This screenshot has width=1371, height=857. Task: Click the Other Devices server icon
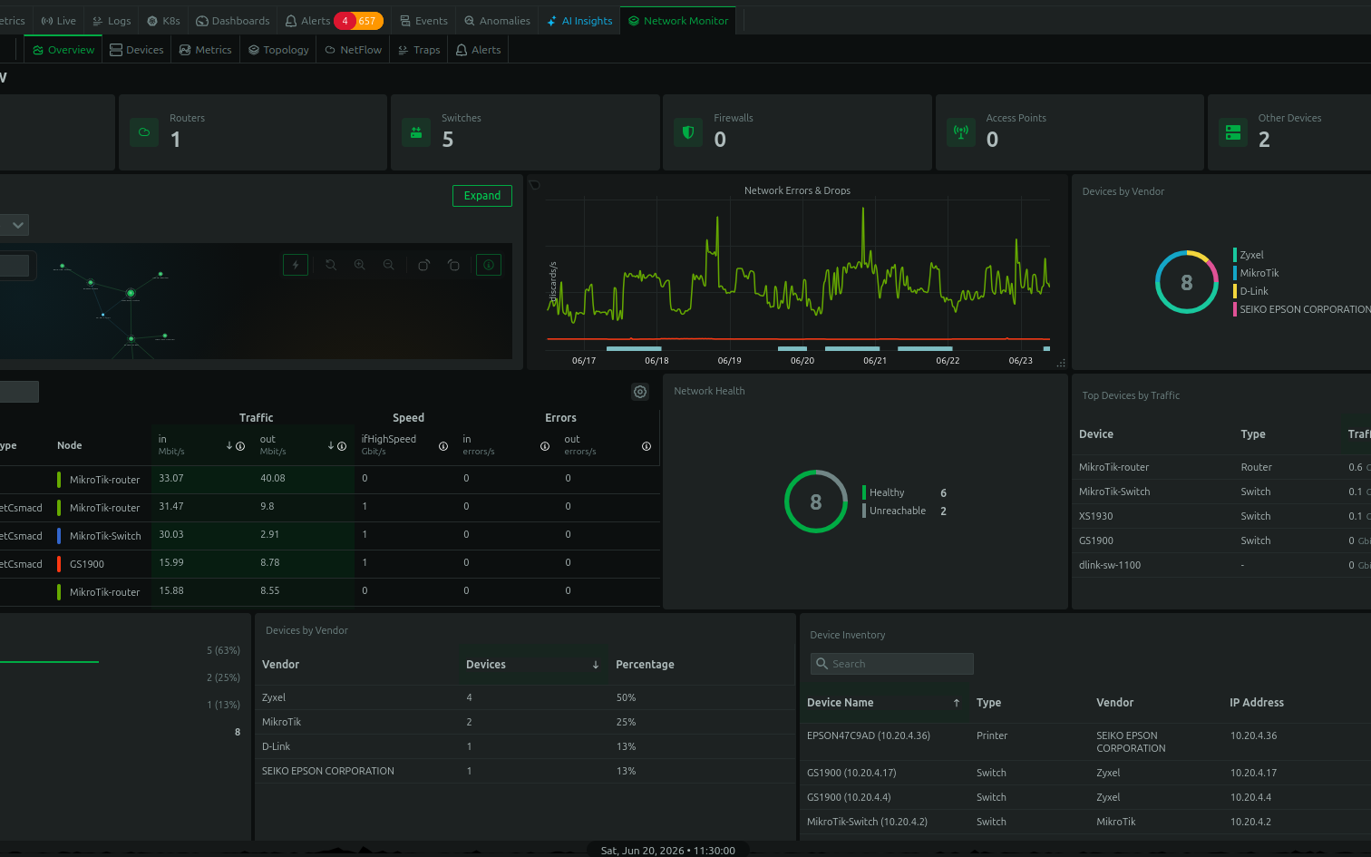click(1233, 132)
